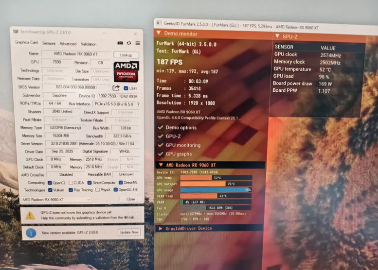Toggle the Ray Tracing checkbox
Viewport: 378px width, 270px height.
pos(71,190)
